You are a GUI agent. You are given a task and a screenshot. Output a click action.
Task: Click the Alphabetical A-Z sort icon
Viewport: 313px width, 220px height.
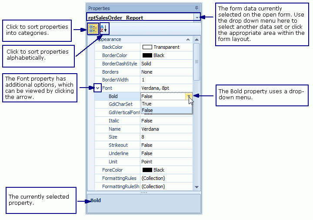[x=104, y=29]
